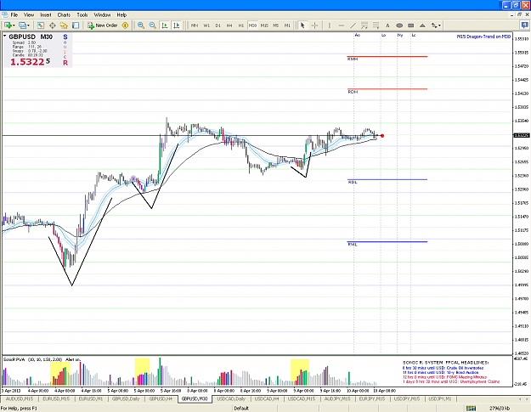This screenshot has width=531, height=412.
Task: Select the M30 timeframe button
Action: coord(252,25)
